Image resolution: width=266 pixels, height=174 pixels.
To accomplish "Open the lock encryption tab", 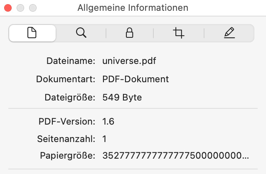I will click(129, 33).
